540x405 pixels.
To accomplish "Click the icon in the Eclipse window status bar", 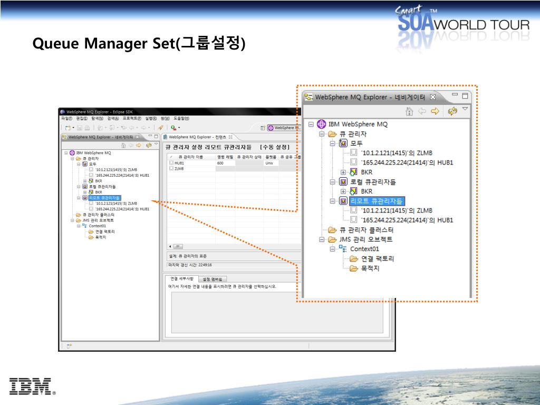I will coord(69,346).
